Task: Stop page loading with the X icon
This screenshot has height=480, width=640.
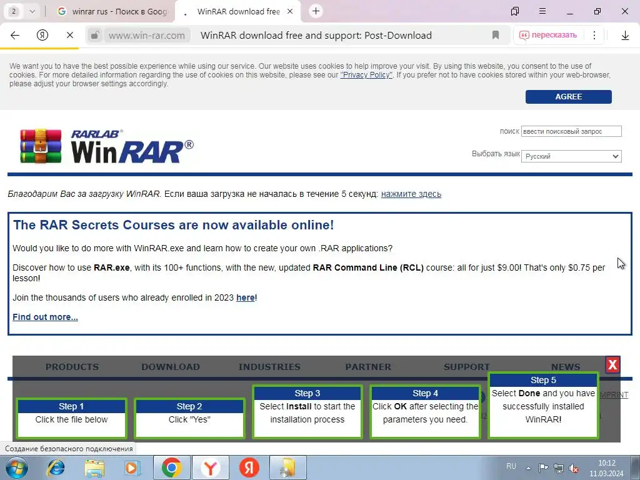Action: 70,35
